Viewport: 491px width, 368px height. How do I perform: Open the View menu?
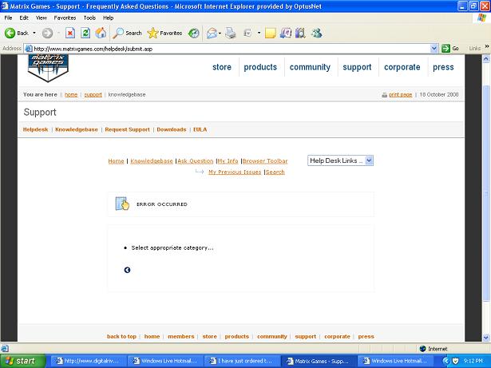[41, 18]
